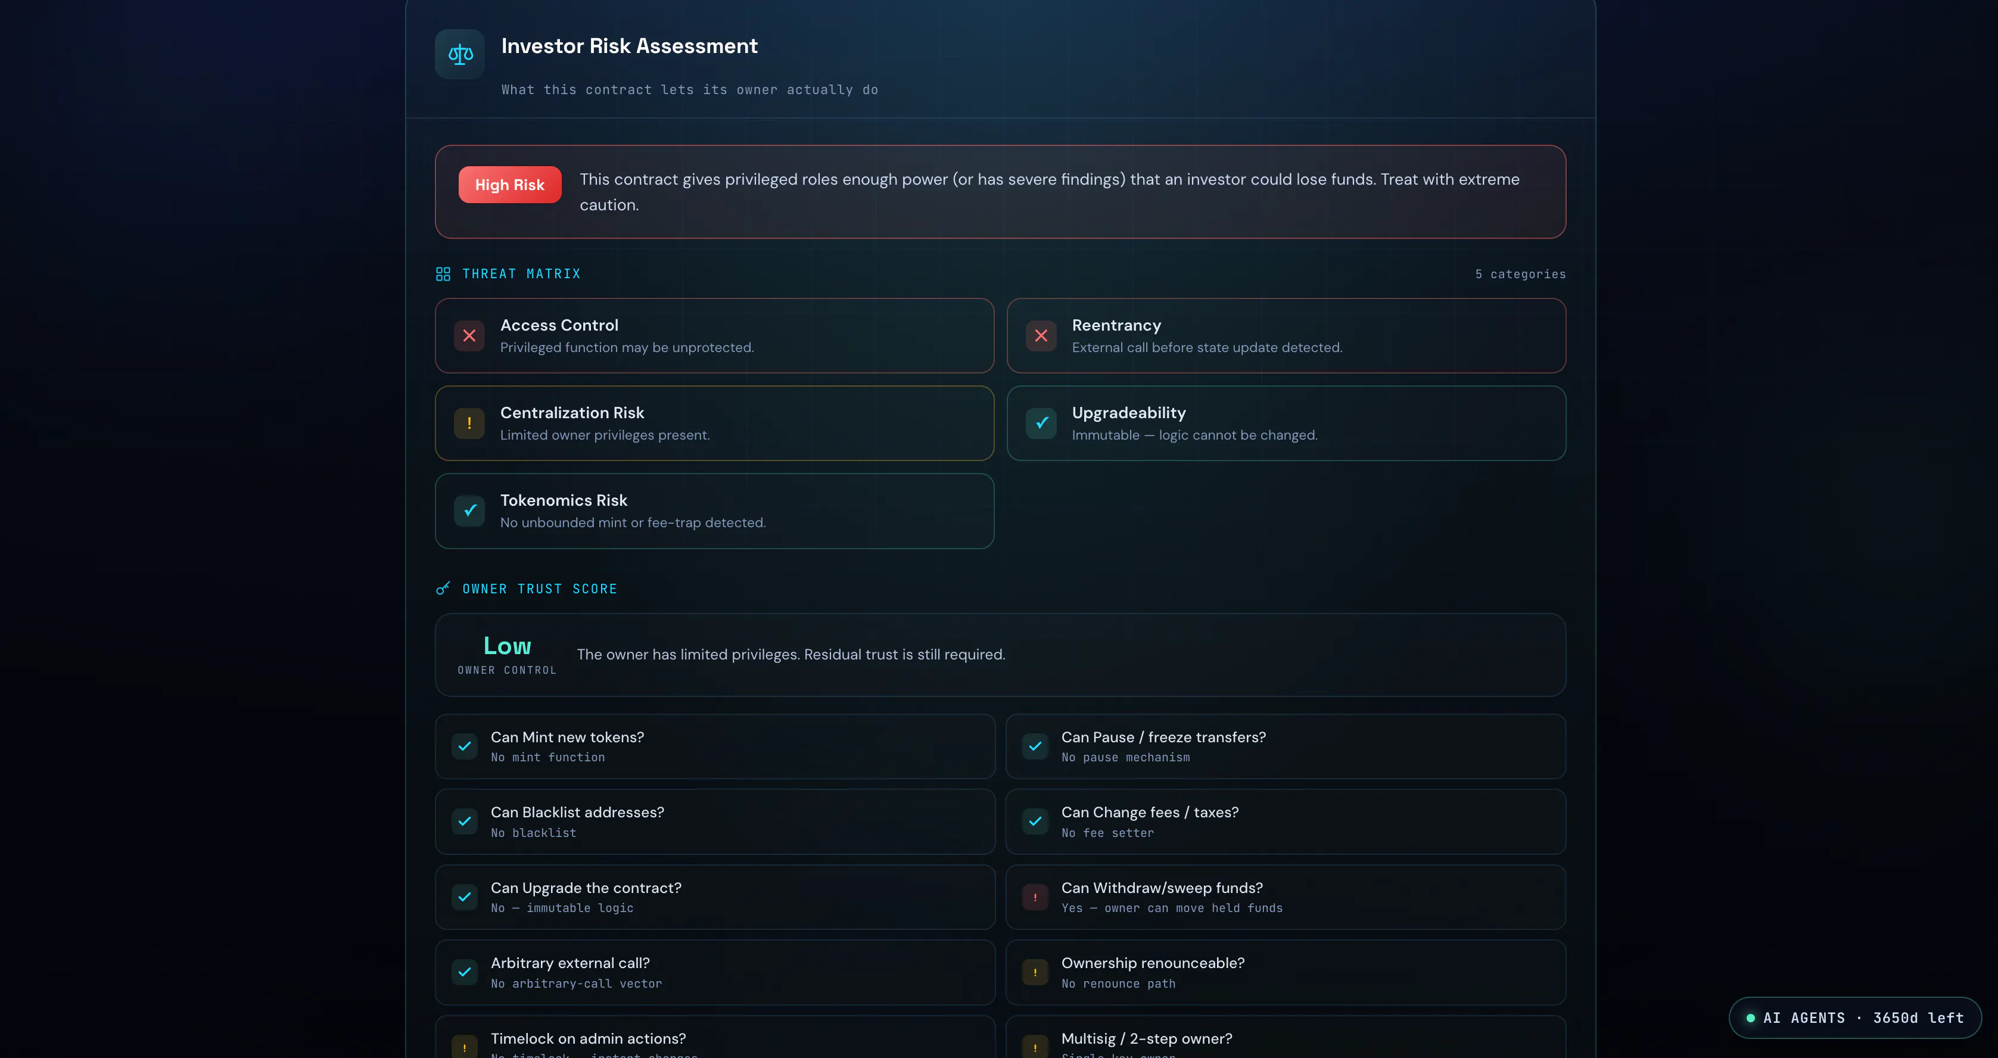Viewport: 1998px width, 1058px height.
Task: Click the check icon for Can Mint new tokens
Action: pyautogui.click(x=465, y=746)
